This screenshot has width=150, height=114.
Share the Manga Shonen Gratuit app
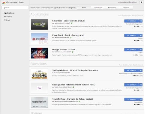click(x=141, y=50)
